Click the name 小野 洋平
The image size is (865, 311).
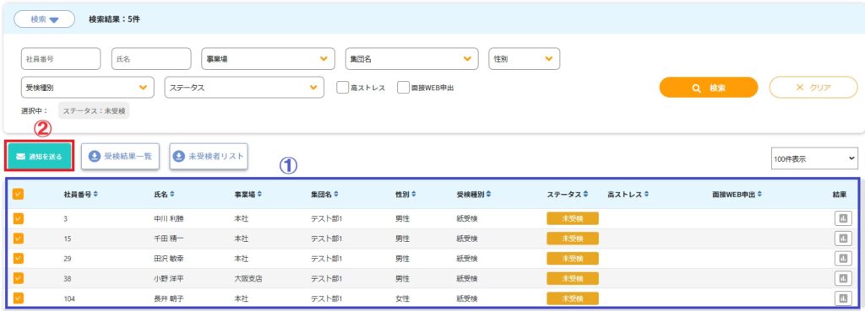[169, 278]
